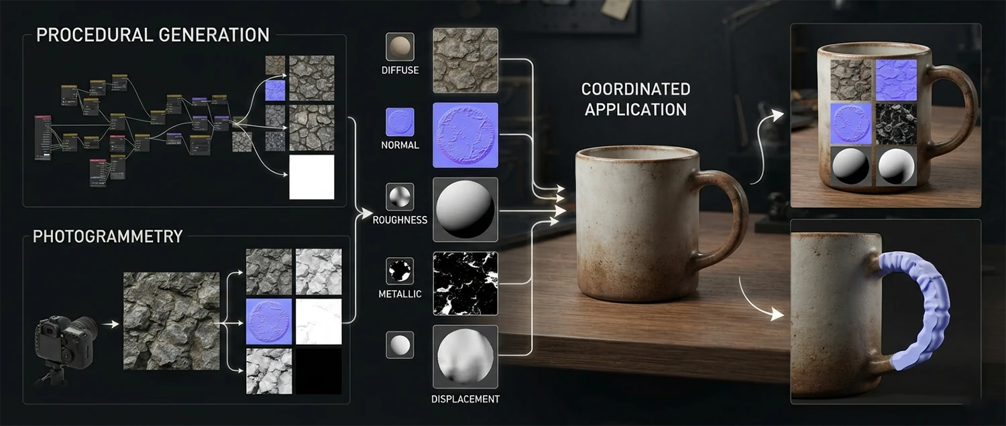Open the mug preview with blue displaced handle
This screenshot has height=426, width=1006.
click(885, 311)
